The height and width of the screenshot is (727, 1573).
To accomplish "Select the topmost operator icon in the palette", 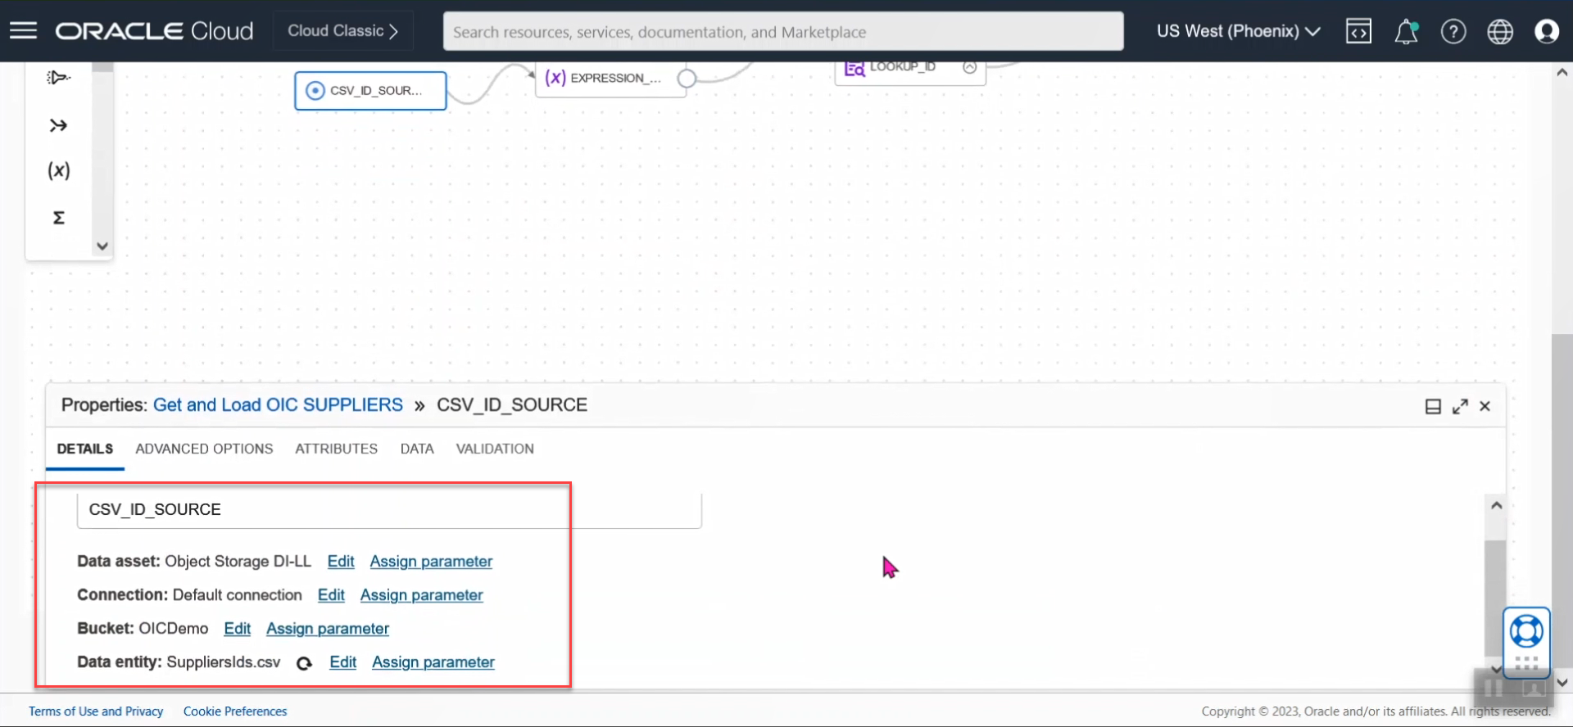I will click(x=58, y=78).
